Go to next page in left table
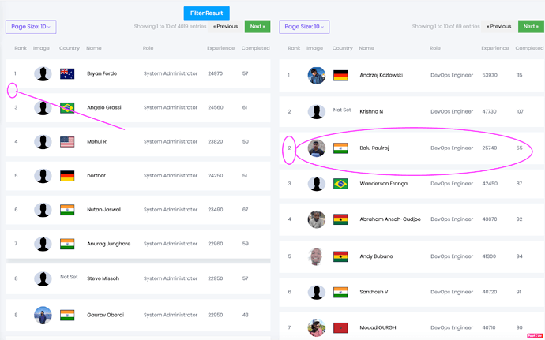Viewport: 545px width, 340px height. pyautogui.click(x=257, y=27)
